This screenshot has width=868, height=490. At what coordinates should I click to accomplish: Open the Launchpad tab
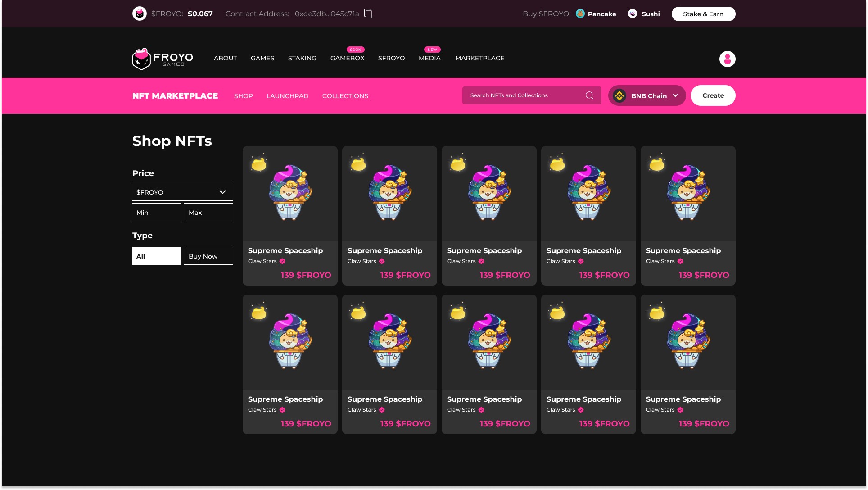[x=287, y=96]
